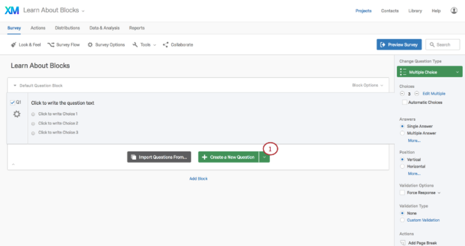Click More link under Position

[x=414, y=174]
